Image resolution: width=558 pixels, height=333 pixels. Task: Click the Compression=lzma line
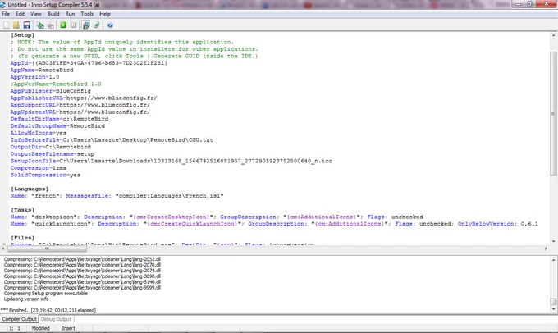[38, 168]
